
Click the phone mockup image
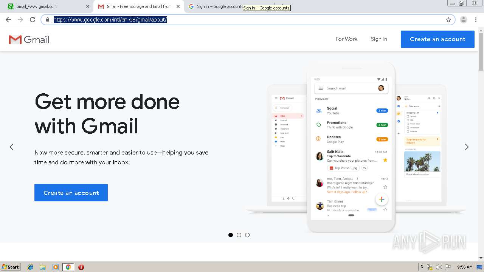coord(351,148)
